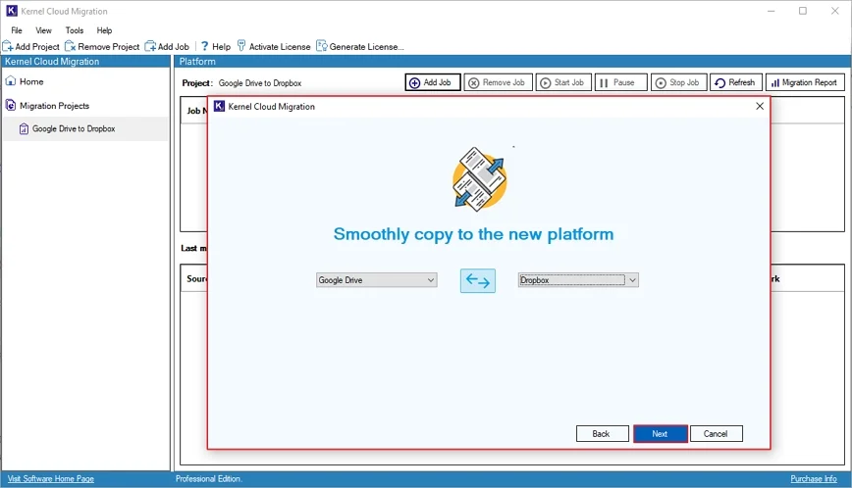This screenshot has height=488, width=852.
Task: Open the File menu
Action: tap(17, 30)
